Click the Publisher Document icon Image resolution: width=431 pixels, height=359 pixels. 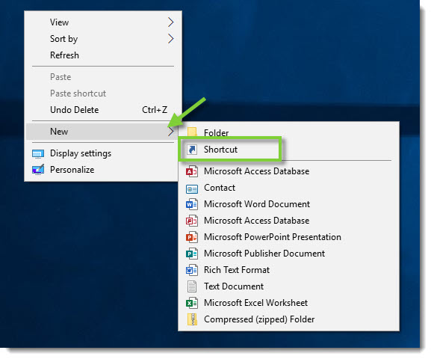pos(192,254)
